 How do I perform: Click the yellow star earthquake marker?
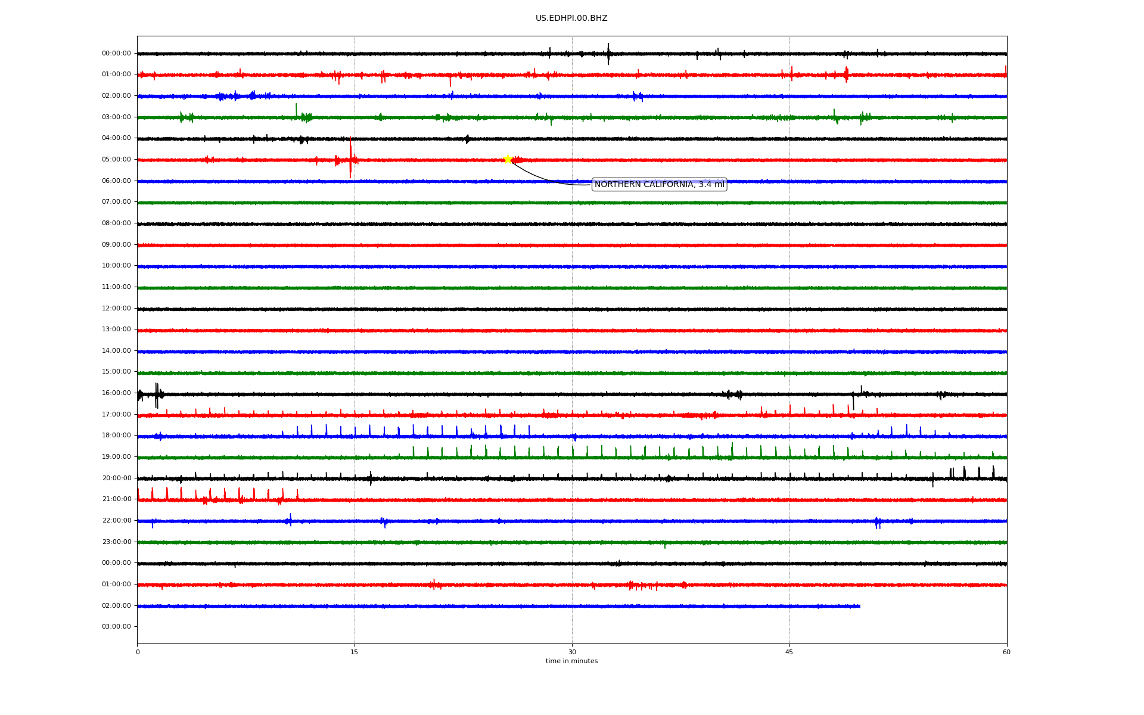coord(508,159)
